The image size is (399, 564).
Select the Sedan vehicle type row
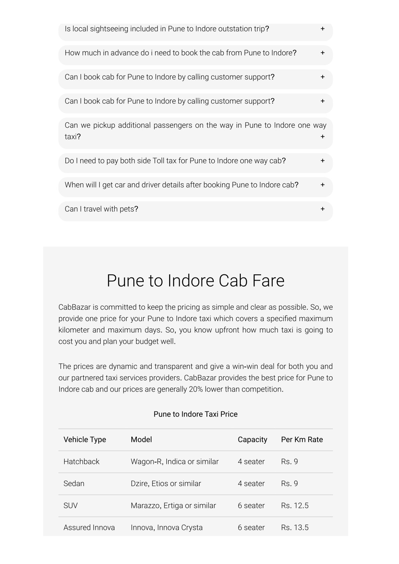click(x=196, y=484)
